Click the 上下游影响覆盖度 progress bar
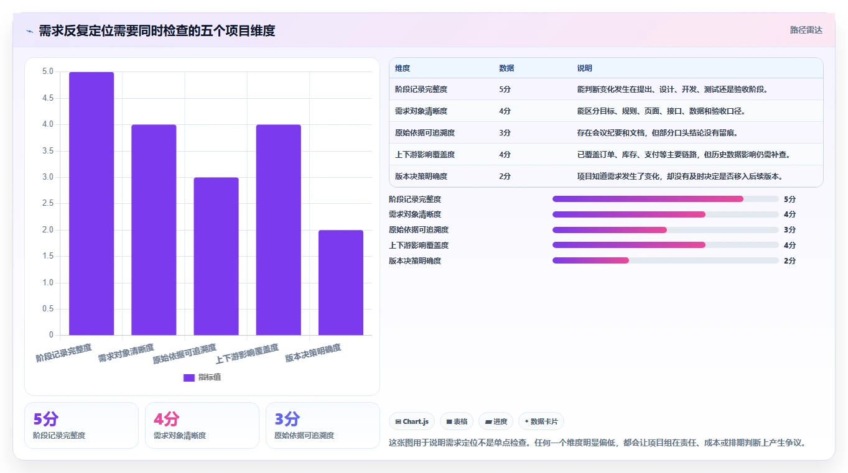 tap(666, 246)
